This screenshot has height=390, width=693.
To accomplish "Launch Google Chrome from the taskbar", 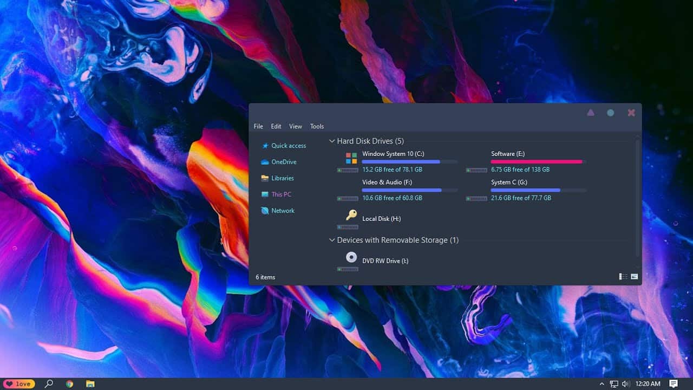I will pos(69,383).
